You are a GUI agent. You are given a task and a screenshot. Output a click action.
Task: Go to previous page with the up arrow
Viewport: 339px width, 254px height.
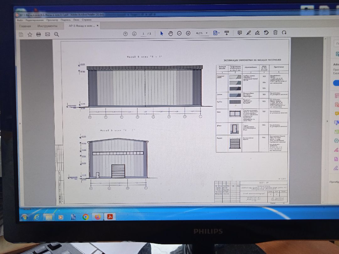[x=126, y=34]
